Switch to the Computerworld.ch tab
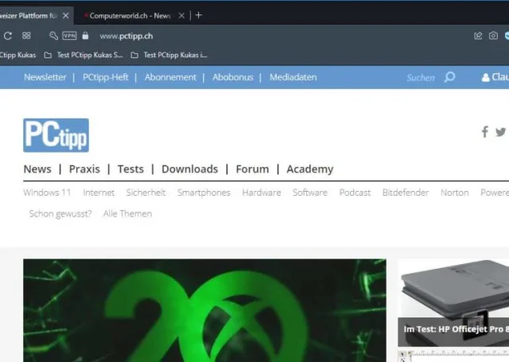 pos(130,16)
